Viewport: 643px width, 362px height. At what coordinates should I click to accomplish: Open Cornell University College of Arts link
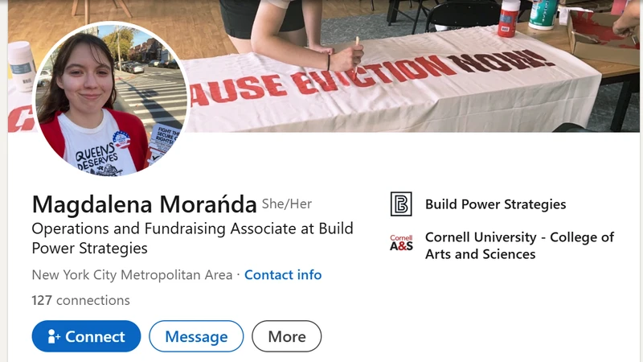pos(519,245)
